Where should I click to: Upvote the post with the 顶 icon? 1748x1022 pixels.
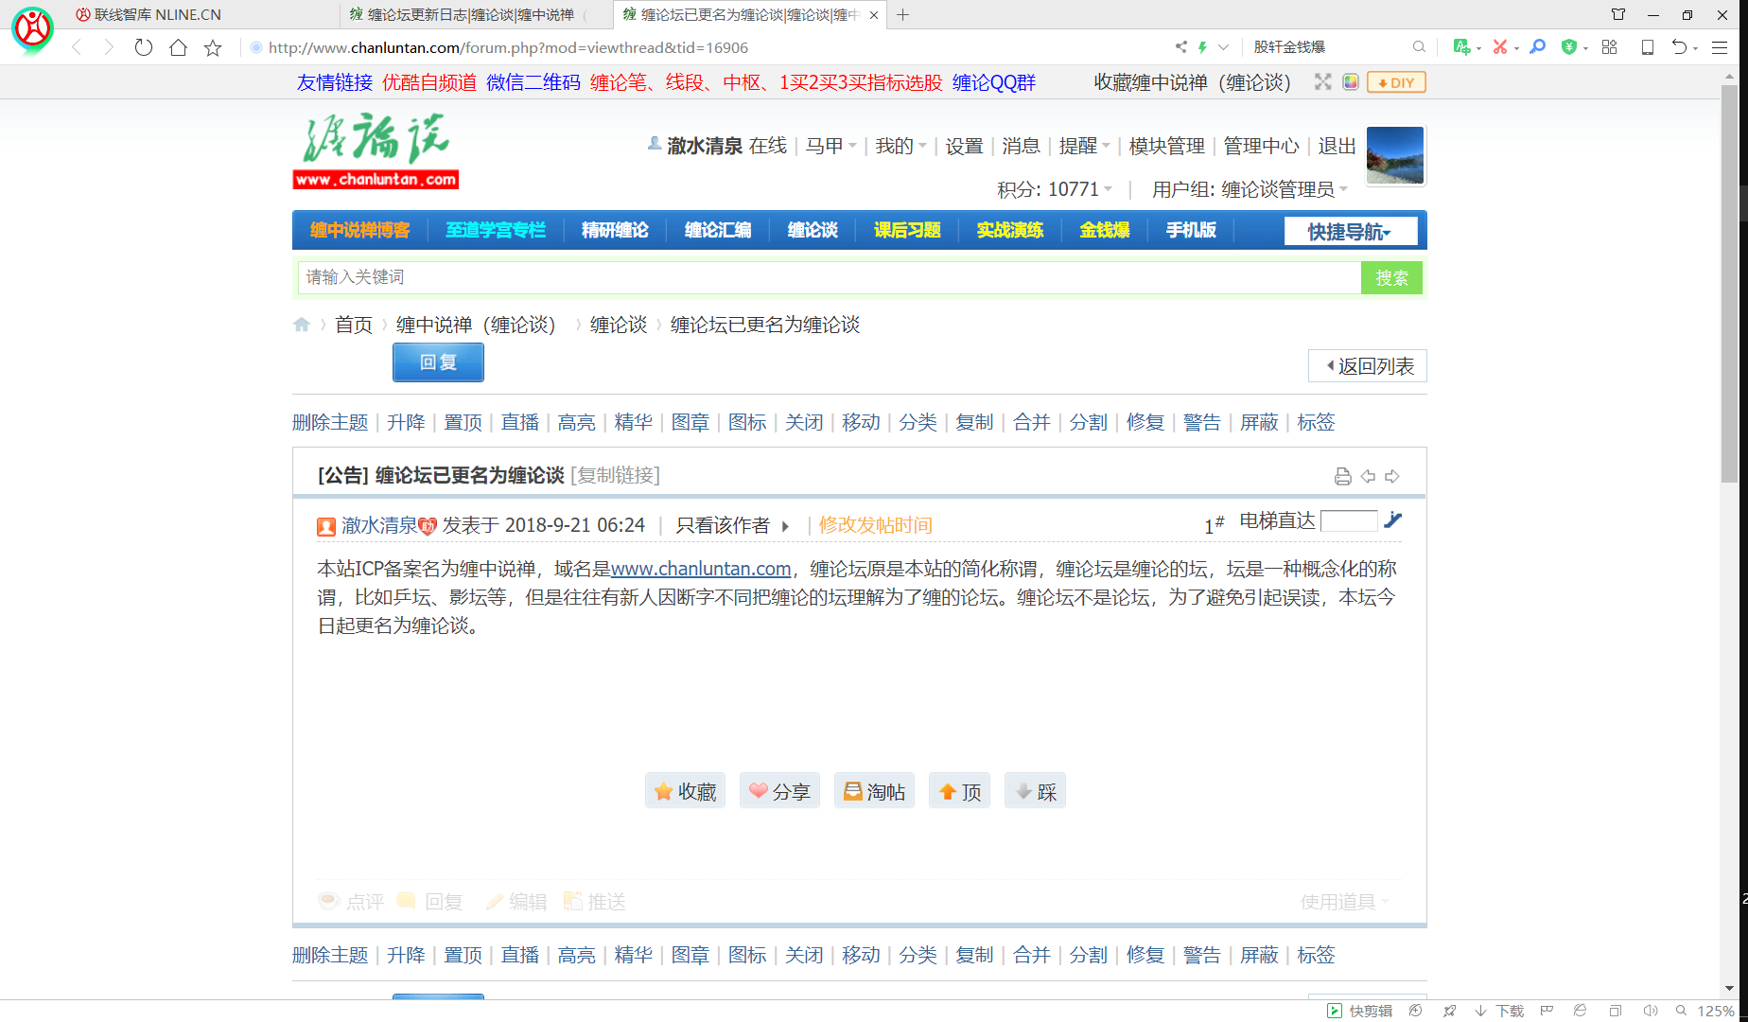[958, 790]
